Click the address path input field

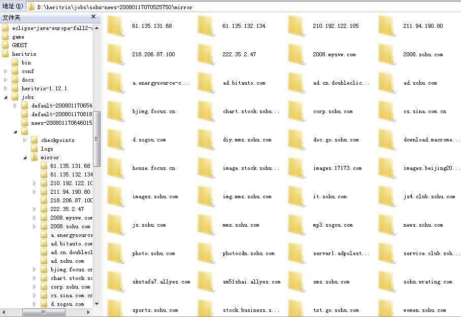[244, 7]
